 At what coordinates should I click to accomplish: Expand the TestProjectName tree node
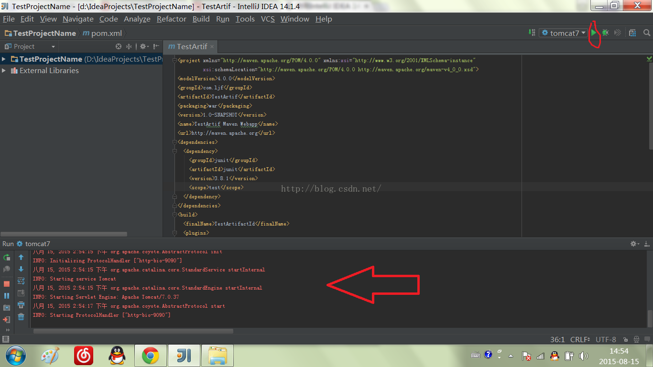[x=4, y=59]
